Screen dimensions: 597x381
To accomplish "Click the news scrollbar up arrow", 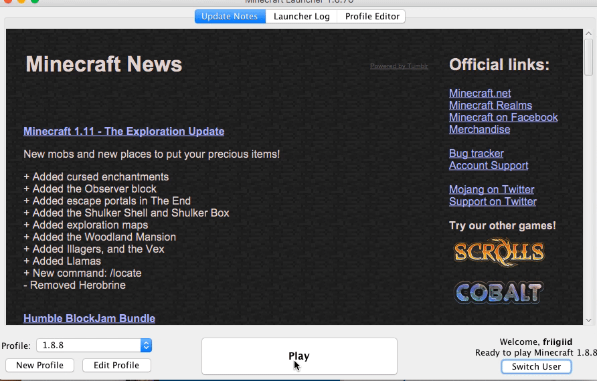I will click(x=588, y=33).
